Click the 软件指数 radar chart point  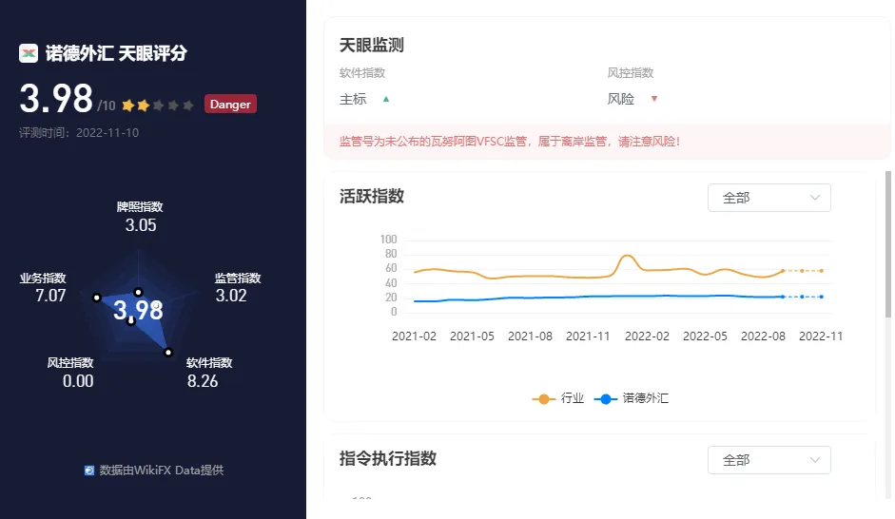167,353
